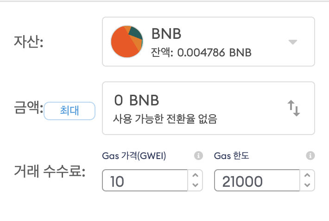Screen dimensions: 329x221
Task: Decrease gas limit with the down arrow
Action: pyautogui.click(x=307, y=185)
